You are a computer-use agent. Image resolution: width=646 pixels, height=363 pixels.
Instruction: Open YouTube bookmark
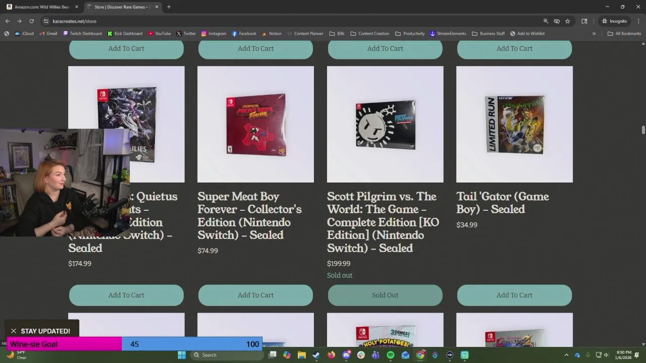[x=159, y=34]
